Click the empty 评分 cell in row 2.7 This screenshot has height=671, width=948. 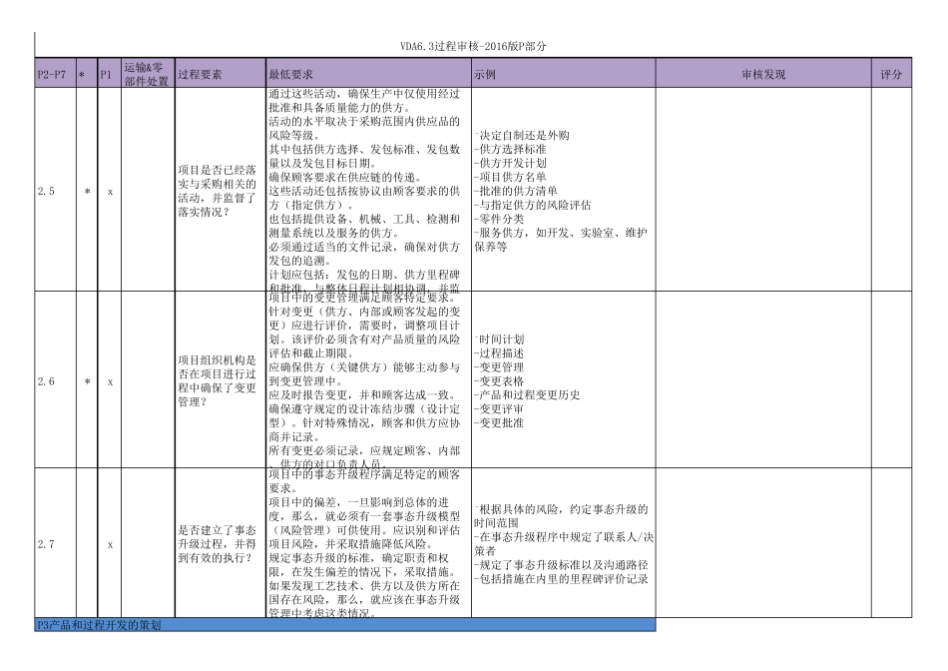tap(891, 543)
